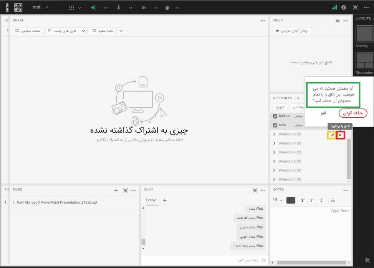Click the app logo icon in top bar
Viewport: 374px width, 268px height.
pyautogui.click(x=18, y=7)
